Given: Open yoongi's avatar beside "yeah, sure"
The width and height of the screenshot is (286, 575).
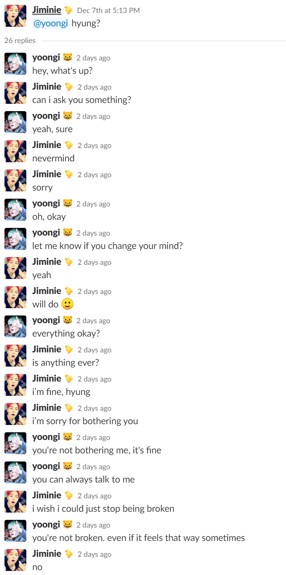Looking at the screenshot, I should tap(15, 122).
